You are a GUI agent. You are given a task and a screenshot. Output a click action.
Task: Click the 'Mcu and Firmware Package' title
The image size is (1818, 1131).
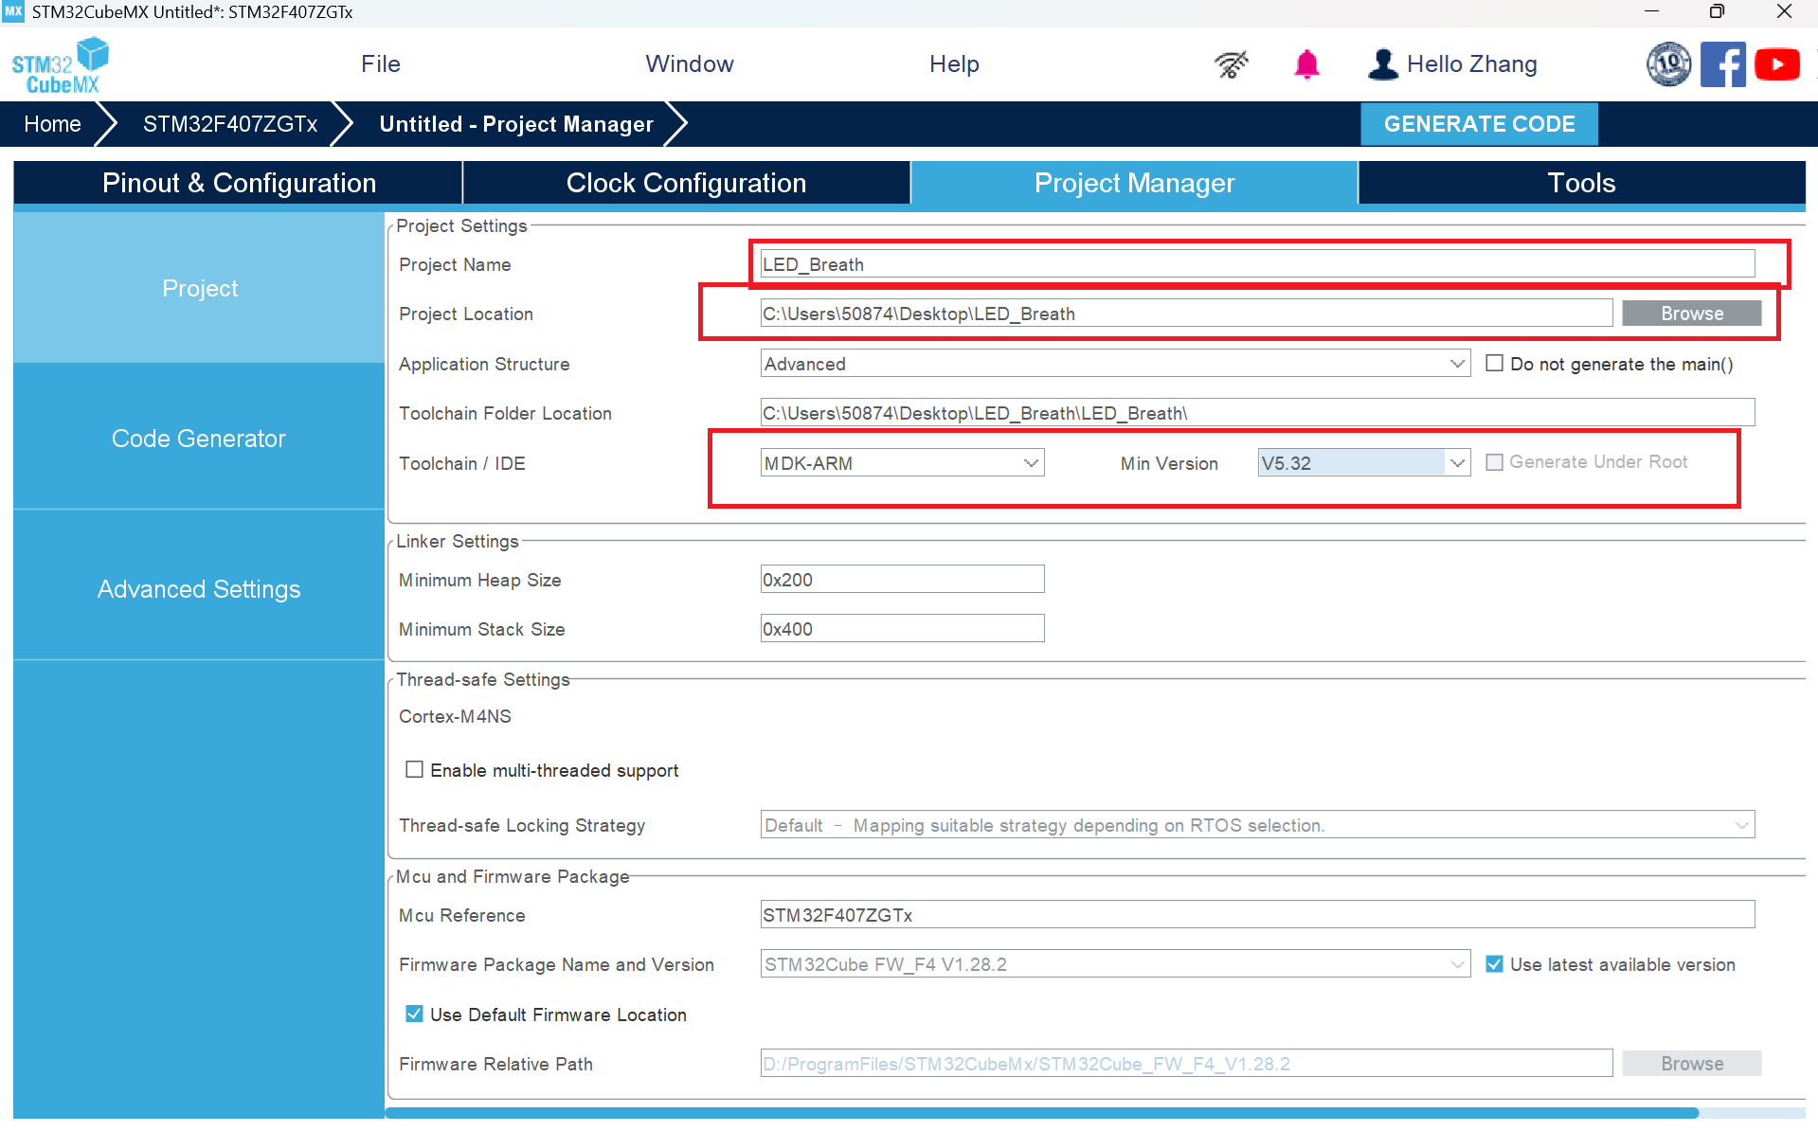pos(513,876)
